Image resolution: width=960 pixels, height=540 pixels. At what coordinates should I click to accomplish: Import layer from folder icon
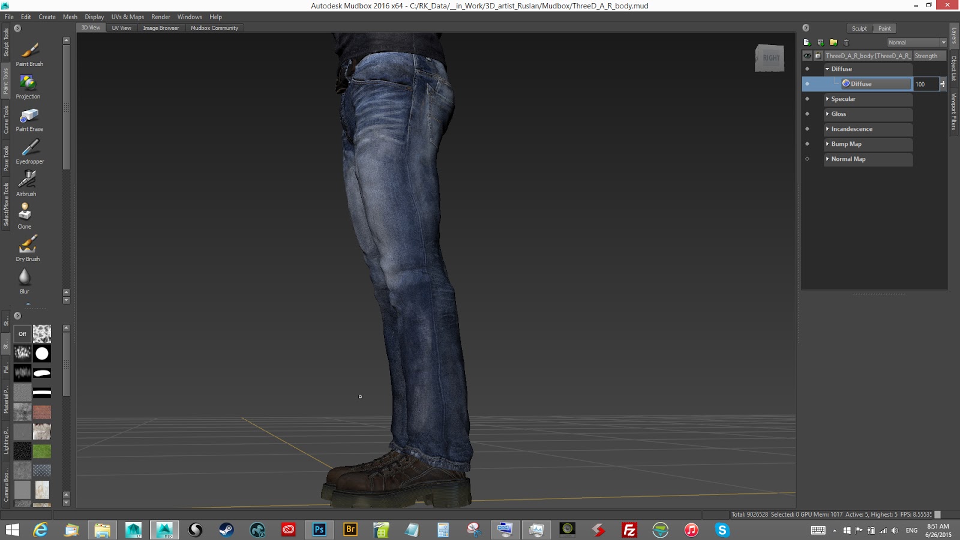click(833, 43)
